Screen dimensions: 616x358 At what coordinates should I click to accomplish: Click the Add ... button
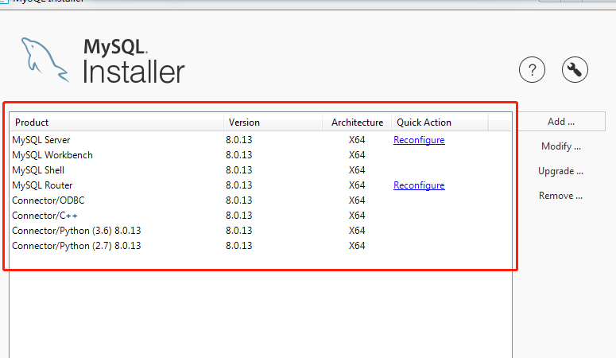pyautogui.click(x=561, y=122)
